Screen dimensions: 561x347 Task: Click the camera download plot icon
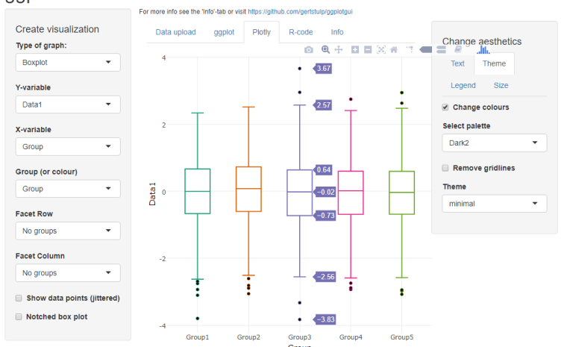point(309,49)
